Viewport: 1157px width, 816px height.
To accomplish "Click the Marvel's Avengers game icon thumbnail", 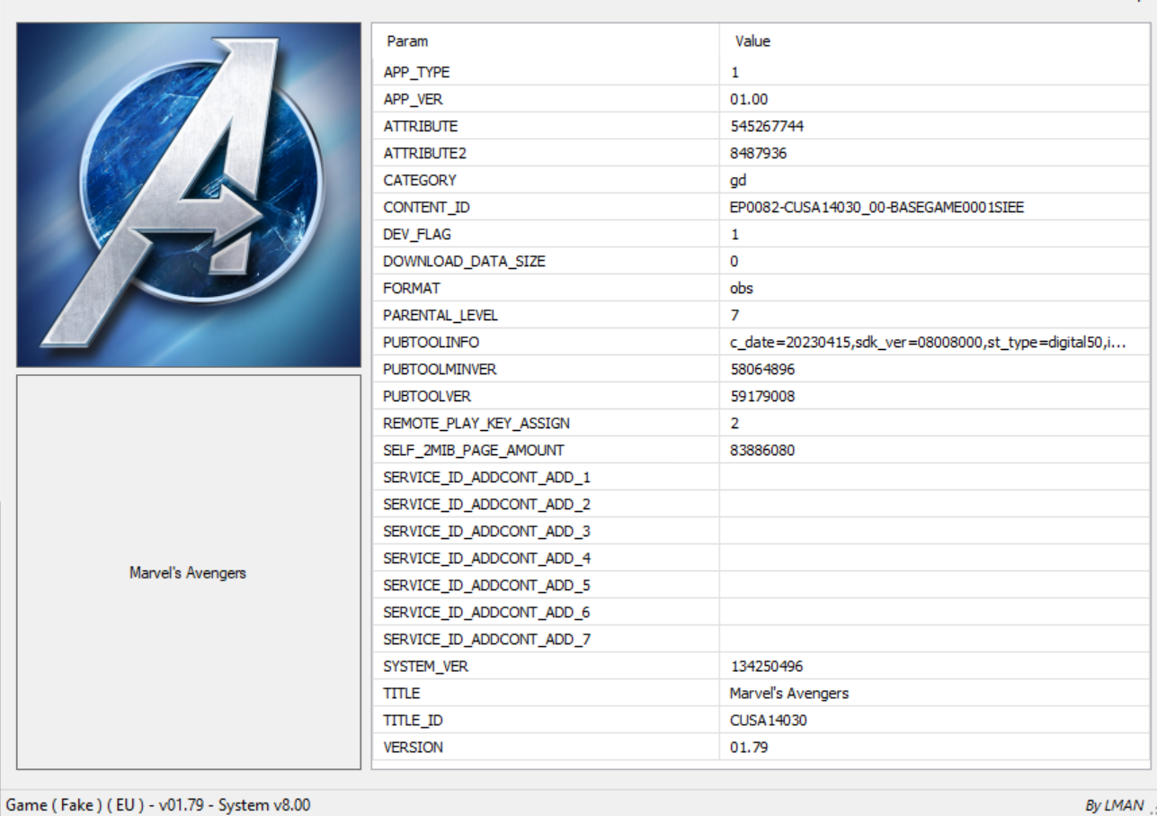I will tap(189, 194).
